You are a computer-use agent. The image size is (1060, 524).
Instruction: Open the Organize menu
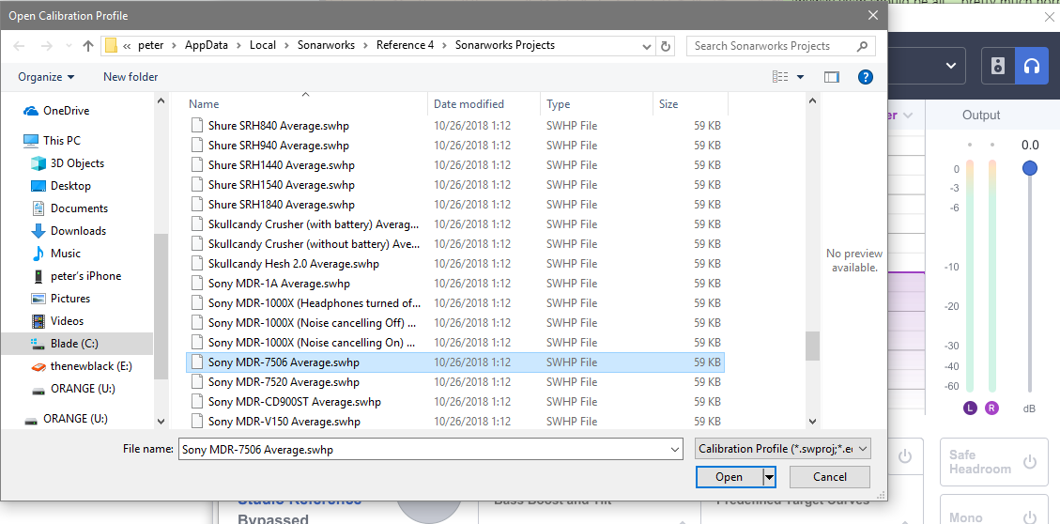click(45, 77)
